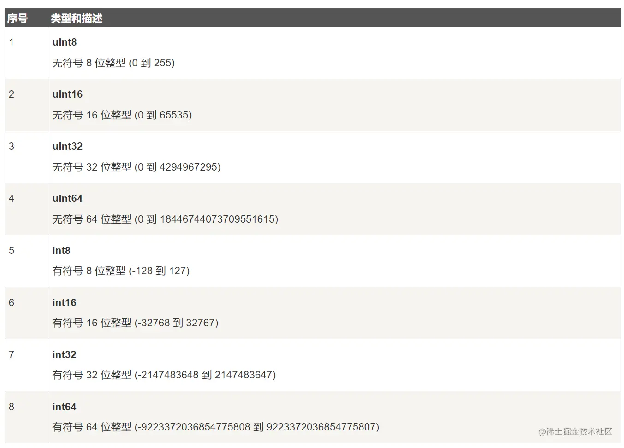Select the int32 type name
The image size is (624, 448).
(x=64, y=355)
